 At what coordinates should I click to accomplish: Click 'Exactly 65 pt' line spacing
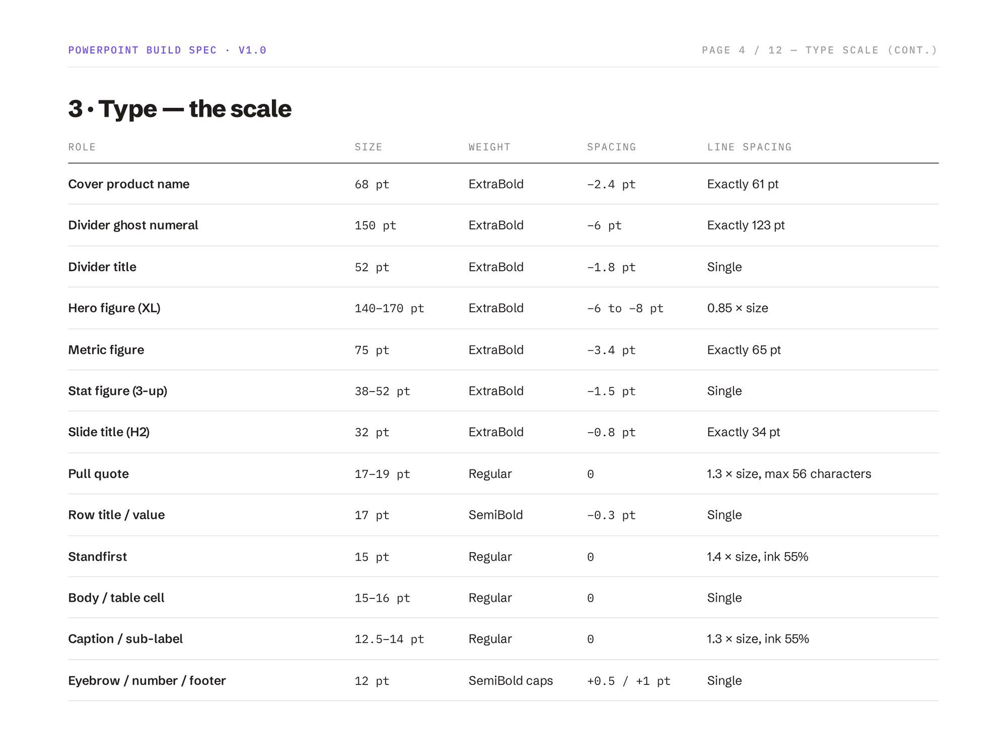[x=744, y=350]
